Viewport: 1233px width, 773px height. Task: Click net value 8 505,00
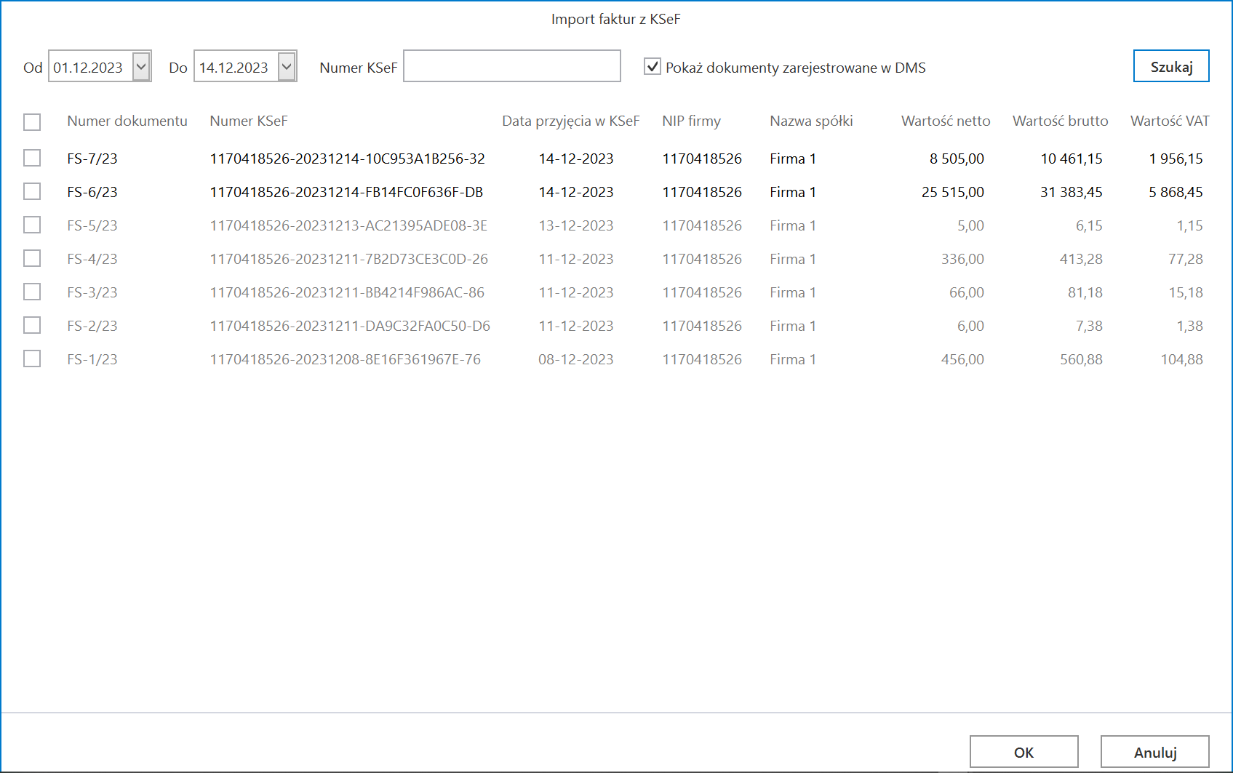957,159
